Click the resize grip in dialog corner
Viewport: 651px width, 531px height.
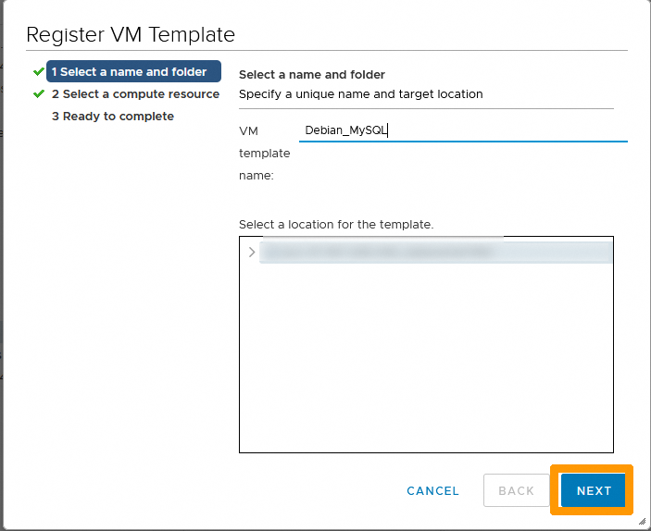coord(642,522)
